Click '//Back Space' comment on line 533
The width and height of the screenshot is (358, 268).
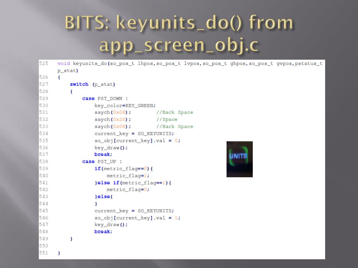[x=175, y=126]
